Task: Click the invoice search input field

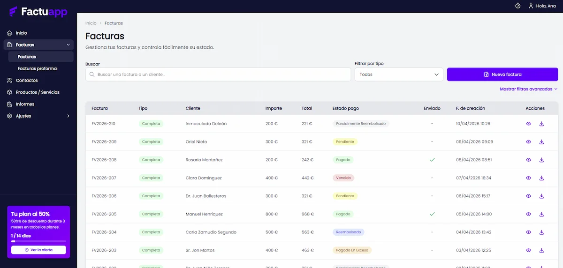Action: coord(218,74)
